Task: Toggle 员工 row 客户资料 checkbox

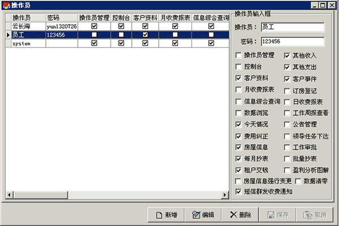Action: coord(145,35)
